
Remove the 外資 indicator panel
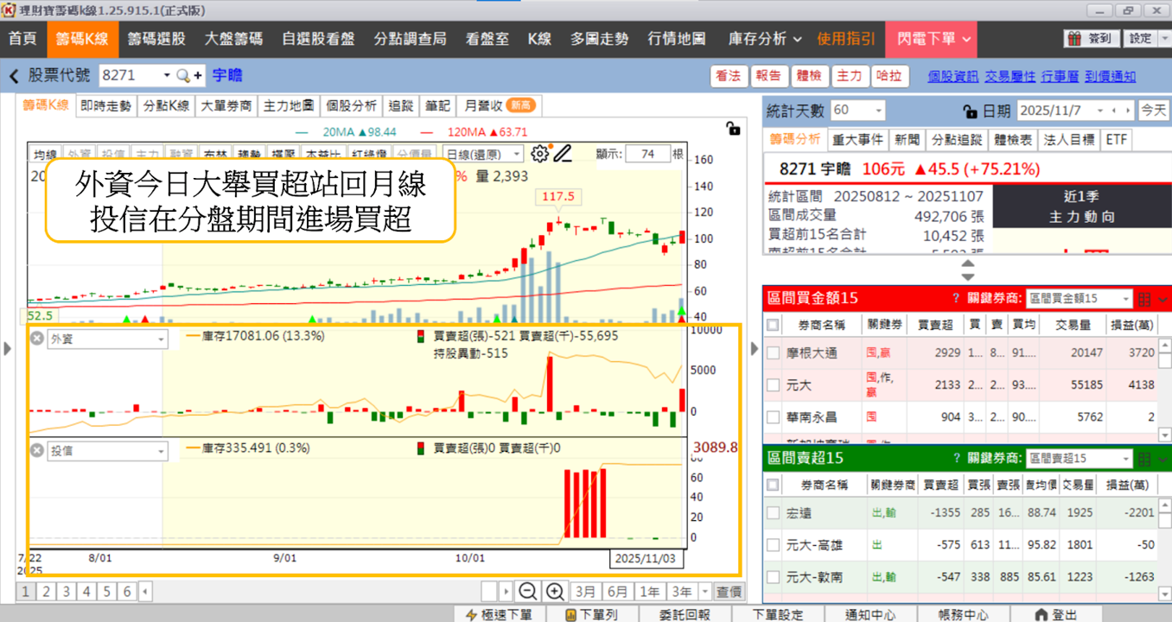coord(37,340)
